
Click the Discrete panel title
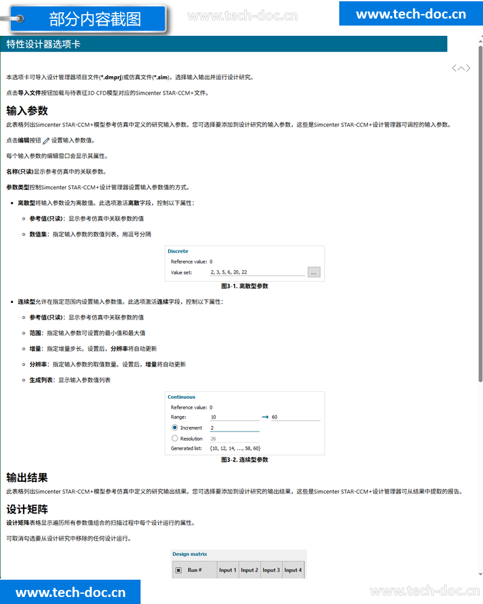tap(178, 251)
